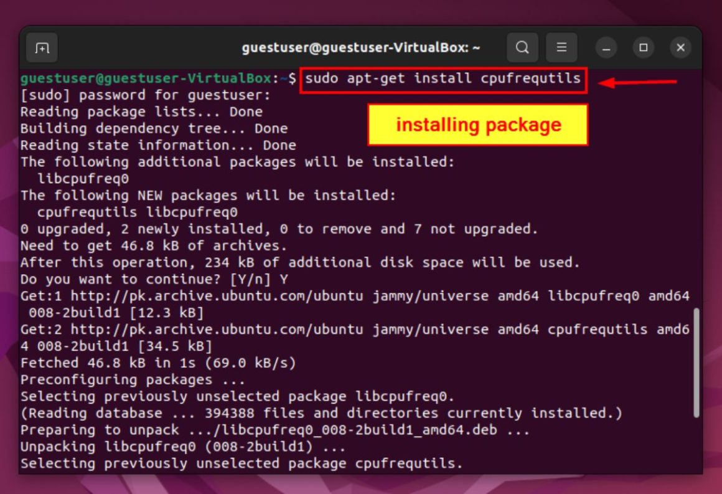
Task: Click the 'installing package' annotation label
Action: coord(477,124)
